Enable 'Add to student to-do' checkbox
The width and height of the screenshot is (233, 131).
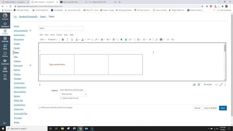tap(61, 98)
